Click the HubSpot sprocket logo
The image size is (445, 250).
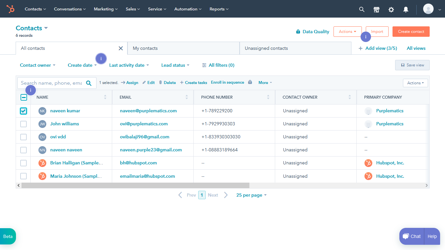tap(10, 9)
